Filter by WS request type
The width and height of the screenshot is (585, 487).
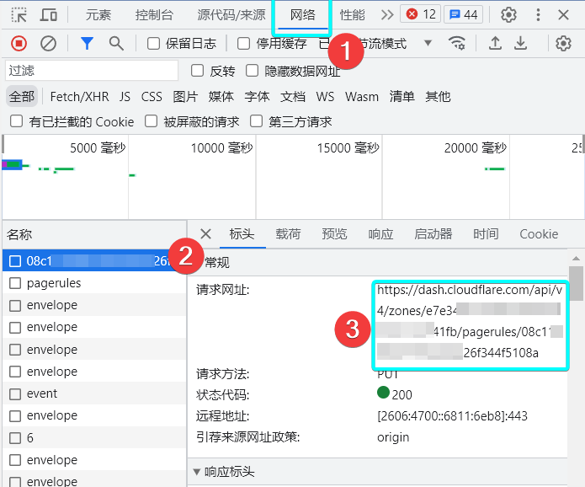[325, 97]
